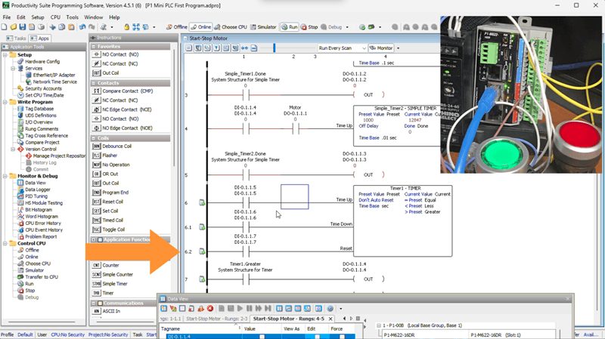Toggle Online mode in the top toolbar
This screenshot has width=605, height=339.
200,27
